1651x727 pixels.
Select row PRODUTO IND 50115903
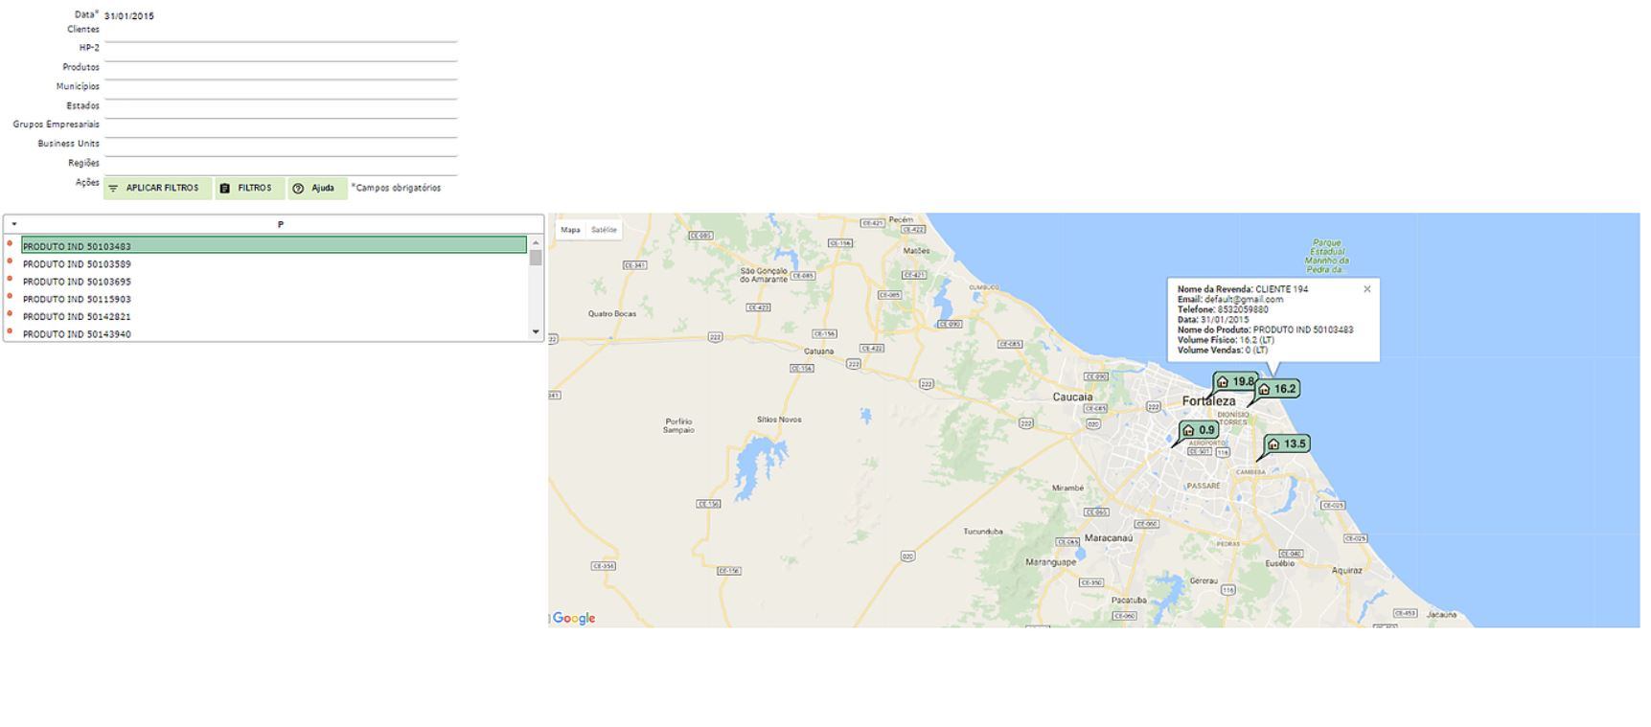pos(274,299)
